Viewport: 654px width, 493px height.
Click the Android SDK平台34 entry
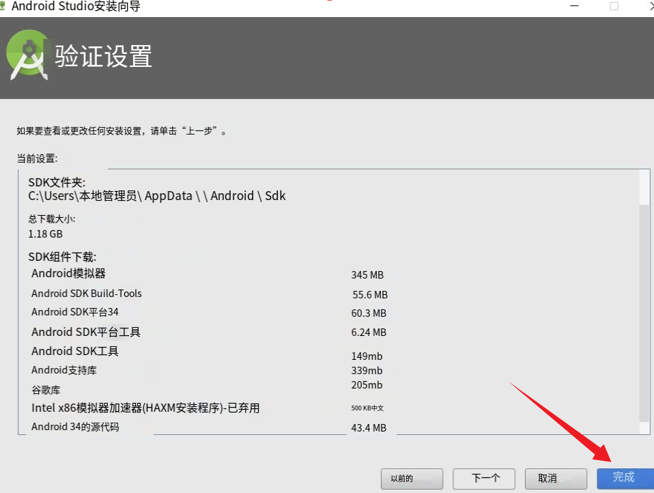[74, 312]
